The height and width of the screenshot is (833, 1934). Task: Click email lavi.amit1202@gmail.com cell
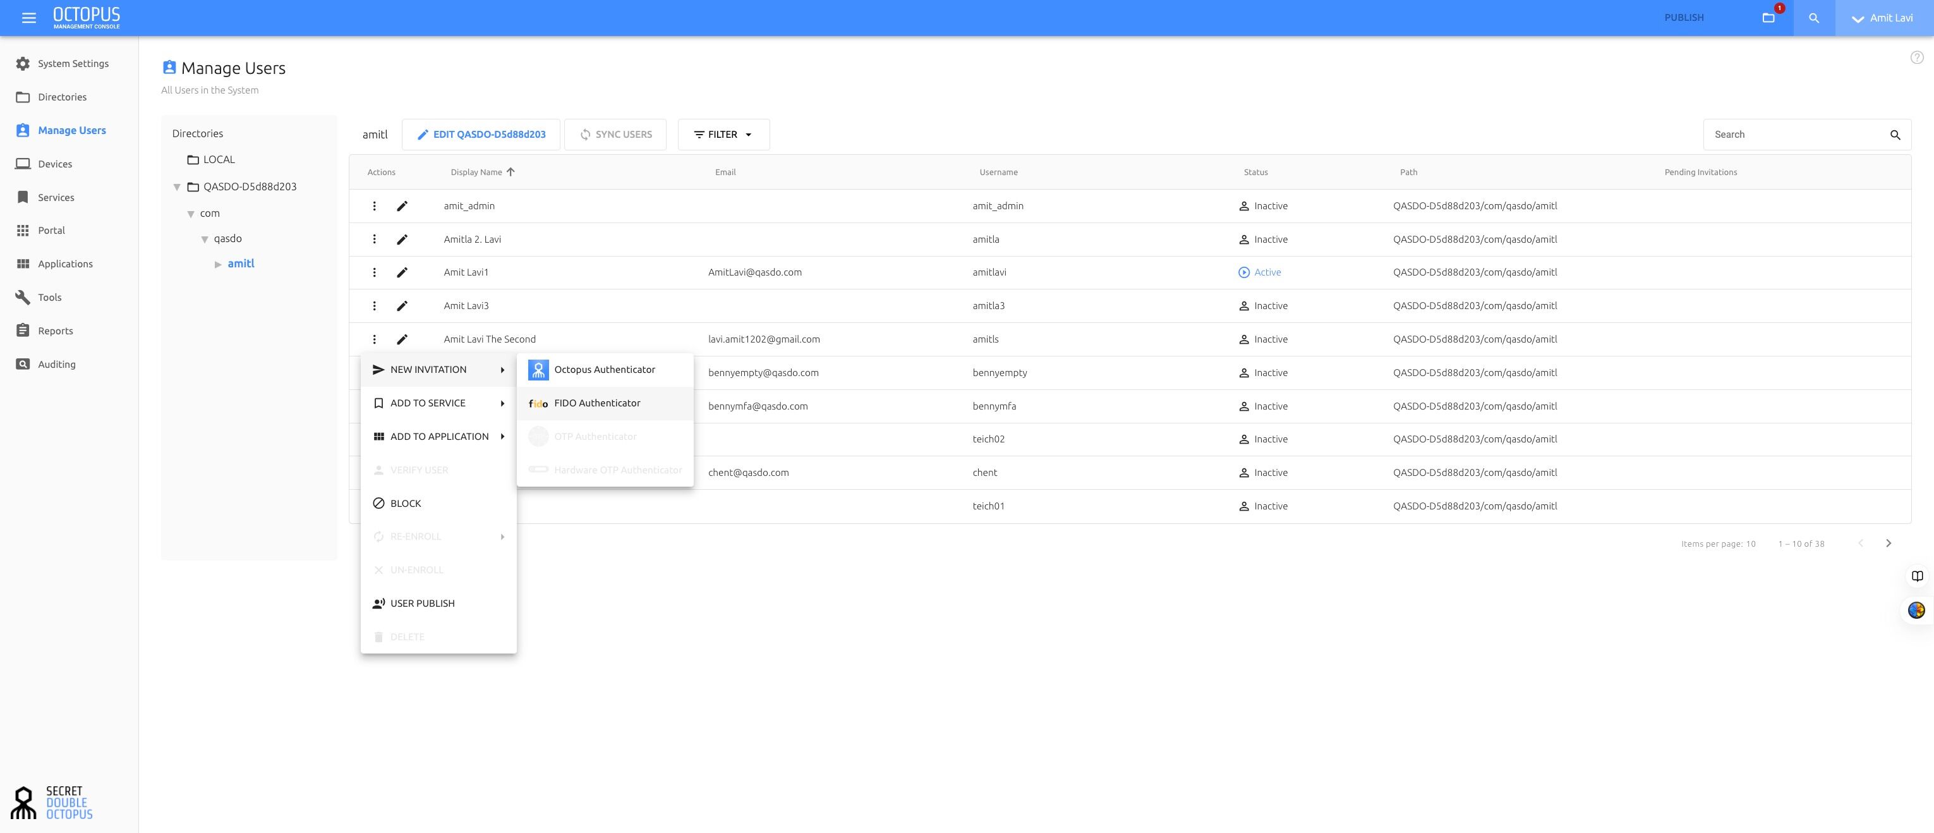point(763,339)
